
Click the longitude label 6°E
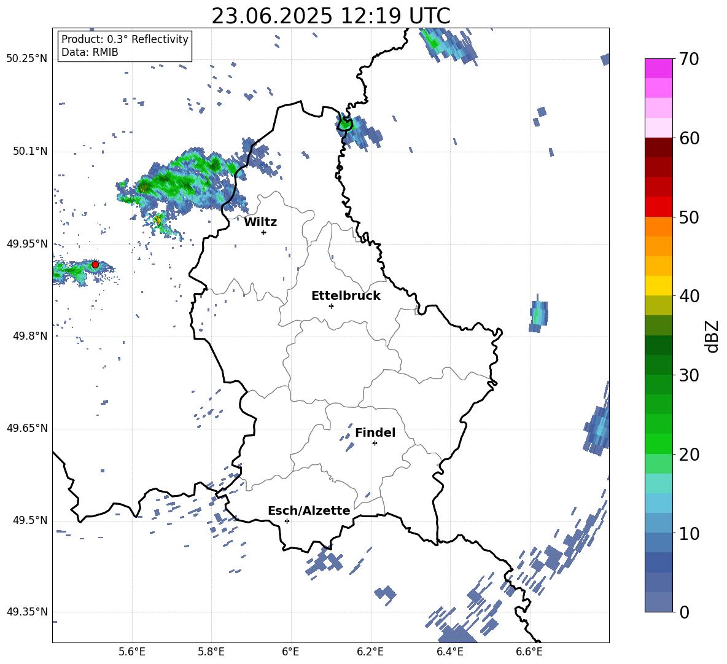pos(290,652)
